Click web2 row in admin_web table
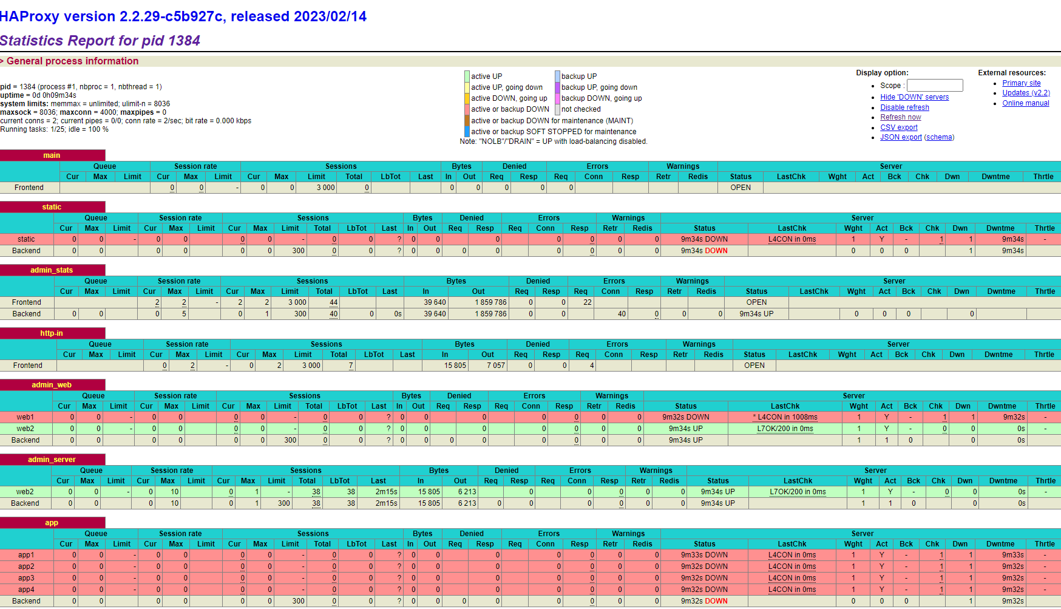The width and height of the screenshot is (1061, 609). tap(25, 429)
